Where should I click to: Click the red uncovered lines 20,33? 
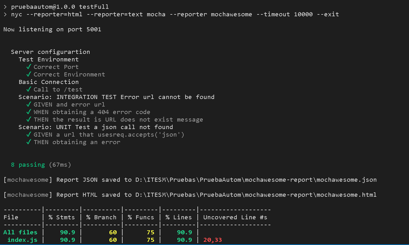pos(213,240)
